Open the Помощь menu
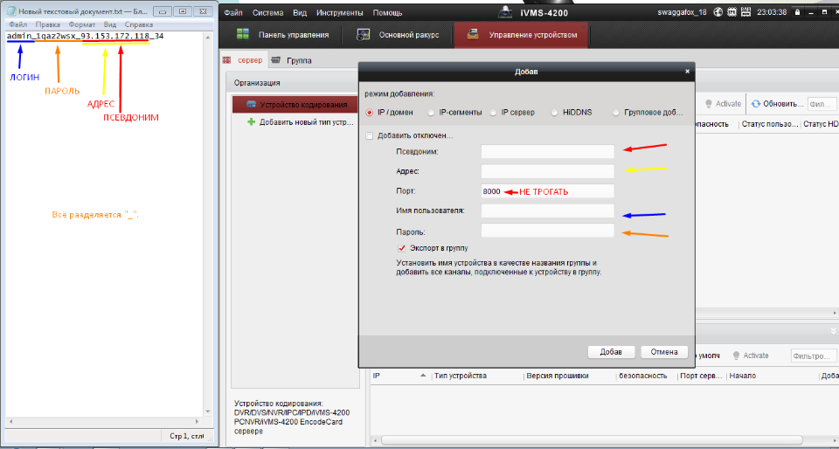839x449 pixels. click(388, 12)
